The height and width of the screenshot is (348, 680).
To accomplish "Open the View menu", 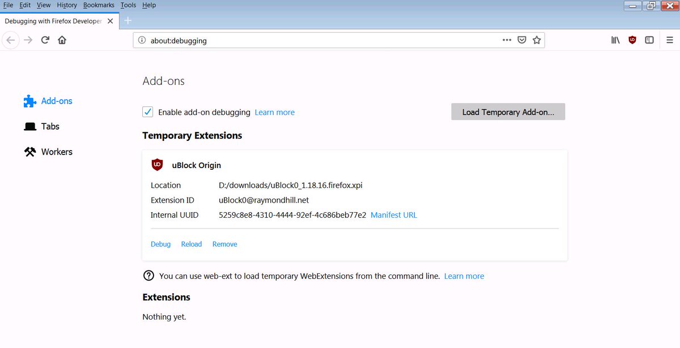I will [44, 5].
